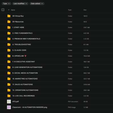This screenshot has width=113, height=113.
Task: Click the ATS.pdf file thumbnail
Action: pyautogui.click(x=9, y=102)
